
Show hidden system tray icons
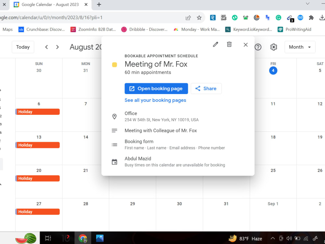[273, 238]
